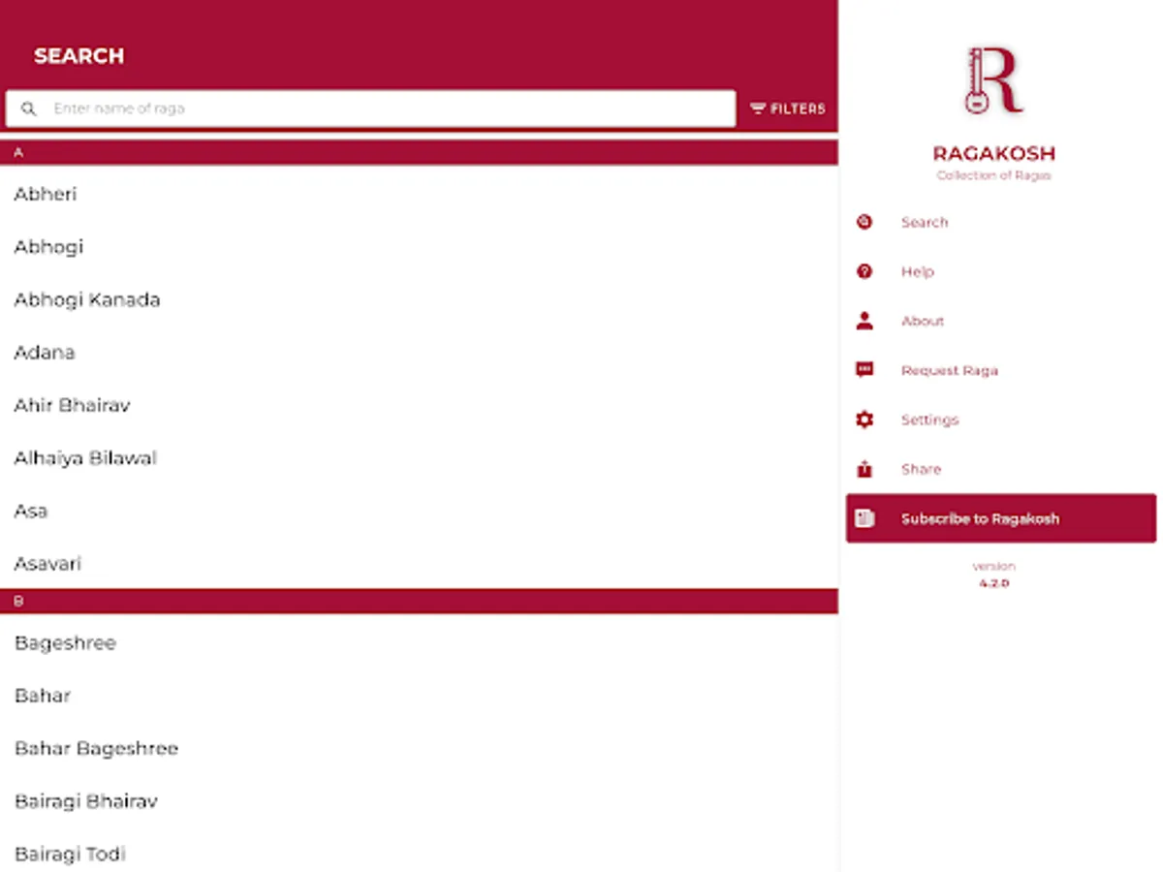
Task: Click the 'Collection of Ragas' subtitle
Action: click(993, 175)
